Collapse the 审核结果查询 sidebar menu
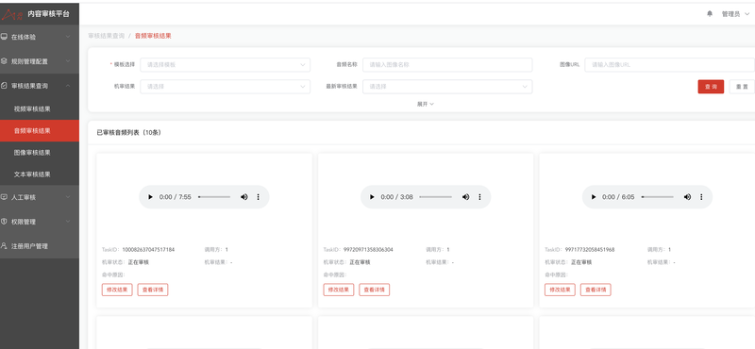This screenshot has height=349, width=755. (40, 86)
